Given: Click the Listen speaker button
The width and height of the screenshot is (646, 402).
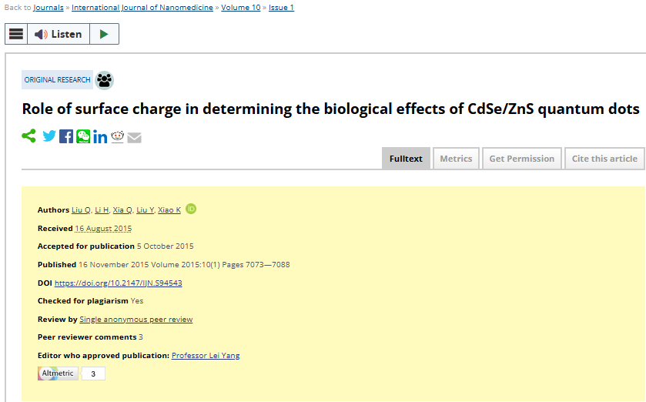Looking at the screenshot, I should pyautogui.click(x=59, y=34).
